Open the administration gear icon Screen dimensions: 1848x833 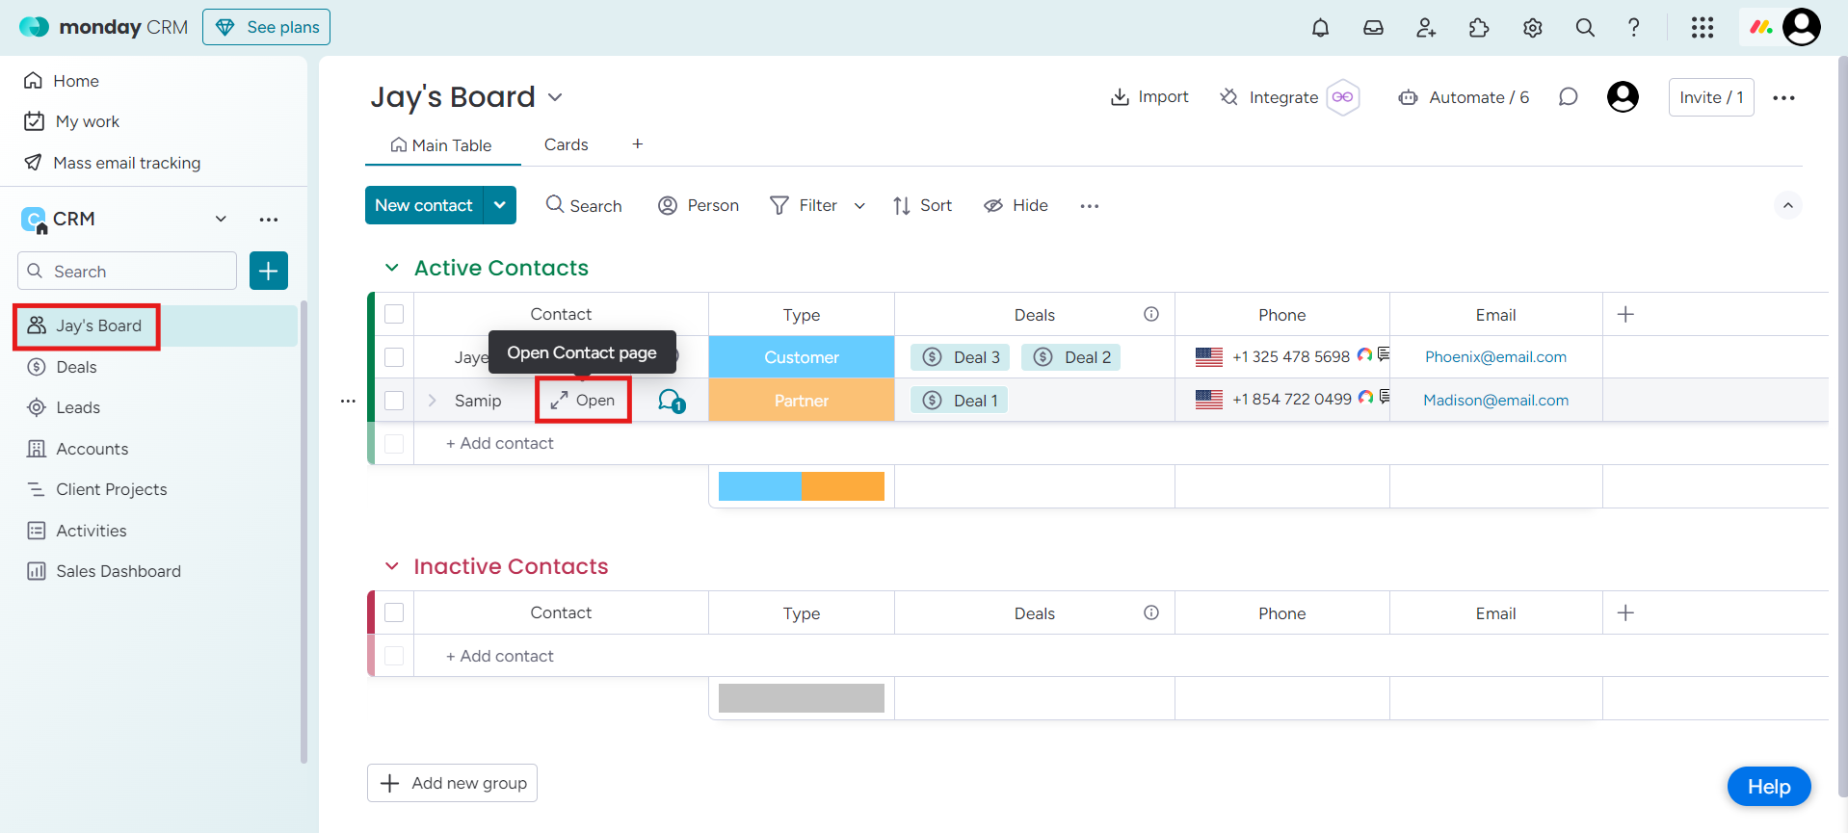[x=1532, y=28]
